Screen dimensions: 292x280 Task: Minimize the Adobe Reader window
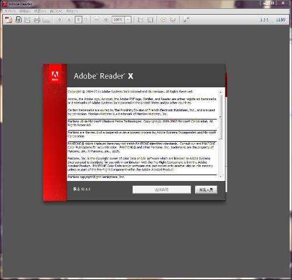coord(265,3)
